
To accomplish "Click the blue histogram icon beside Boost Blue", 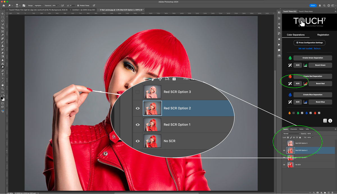I will point(305,102).
